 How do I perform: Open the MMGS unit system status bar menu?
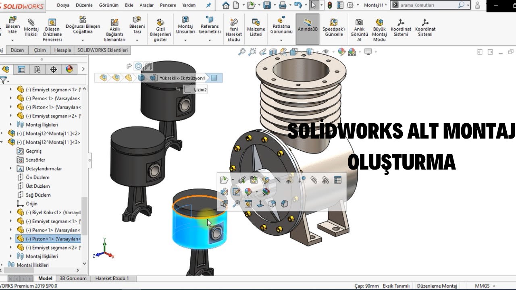click(x=485, y=286)
